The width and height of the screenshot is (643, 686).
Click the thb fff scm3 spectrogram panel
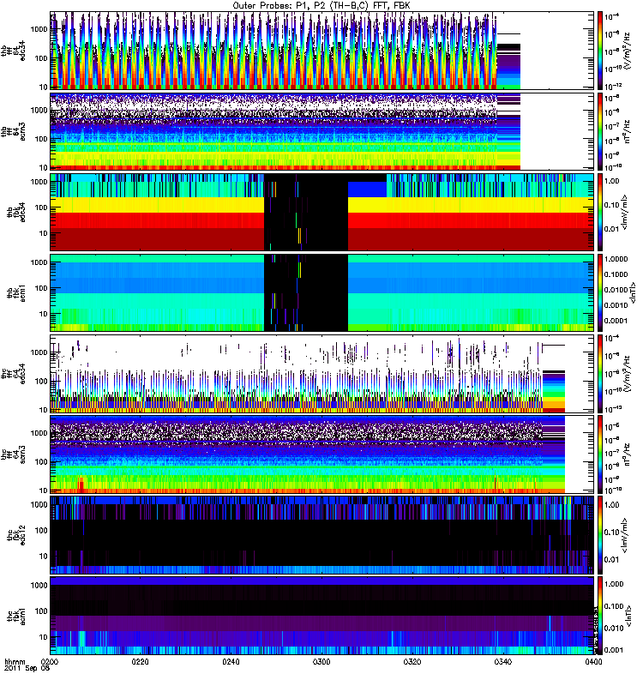[x=322, y=131]
